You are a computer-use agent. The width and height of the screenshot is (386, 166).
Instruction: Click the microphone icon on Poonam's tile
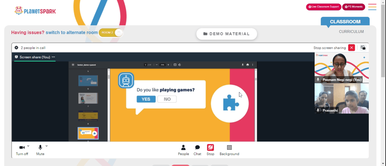[318, 80]
